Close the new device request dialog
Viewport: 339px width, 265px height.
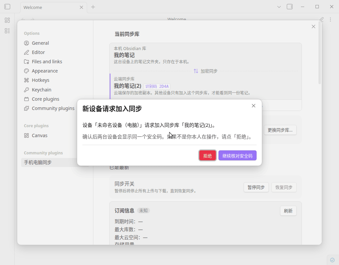(x=253, y=106)
